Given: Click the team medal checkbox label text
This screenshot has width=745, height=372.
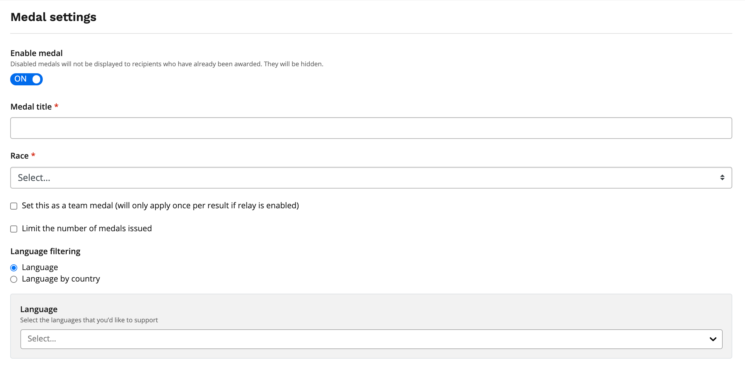Looking at the screenshot, I should (x=160, y=206).
